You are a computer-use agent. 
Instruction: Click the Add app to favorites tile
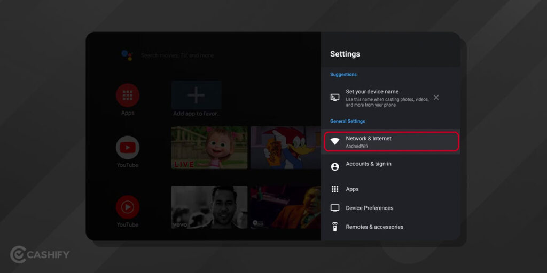tap(196, 96)
